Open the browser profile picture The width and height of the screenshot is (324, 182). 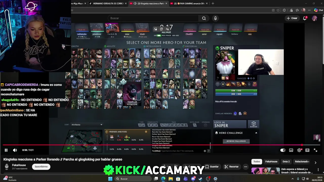point(303,10)
